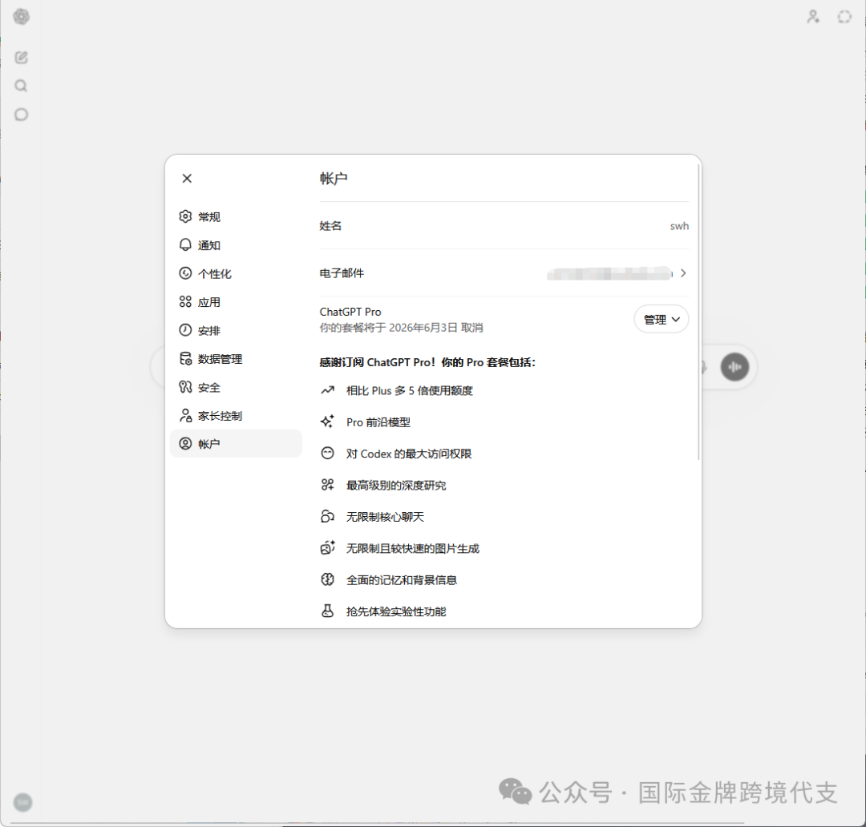Expand the 管理 manage subscription dropdown

(661, 319)
